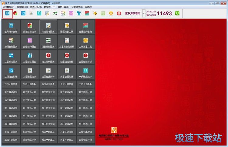Image resolution: width=228 pixels, height=147 pixels.
Task: Open the 计划参考(J) menu
Action: pos(77,7)
